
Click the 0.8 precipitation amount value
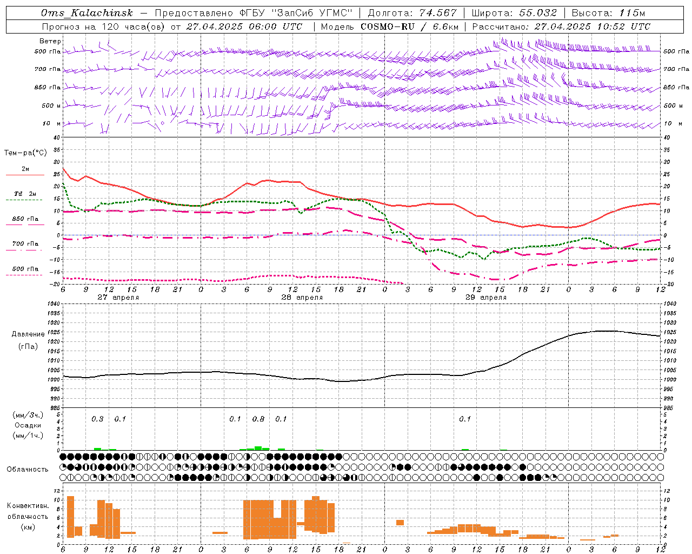(x=258, y=419)
